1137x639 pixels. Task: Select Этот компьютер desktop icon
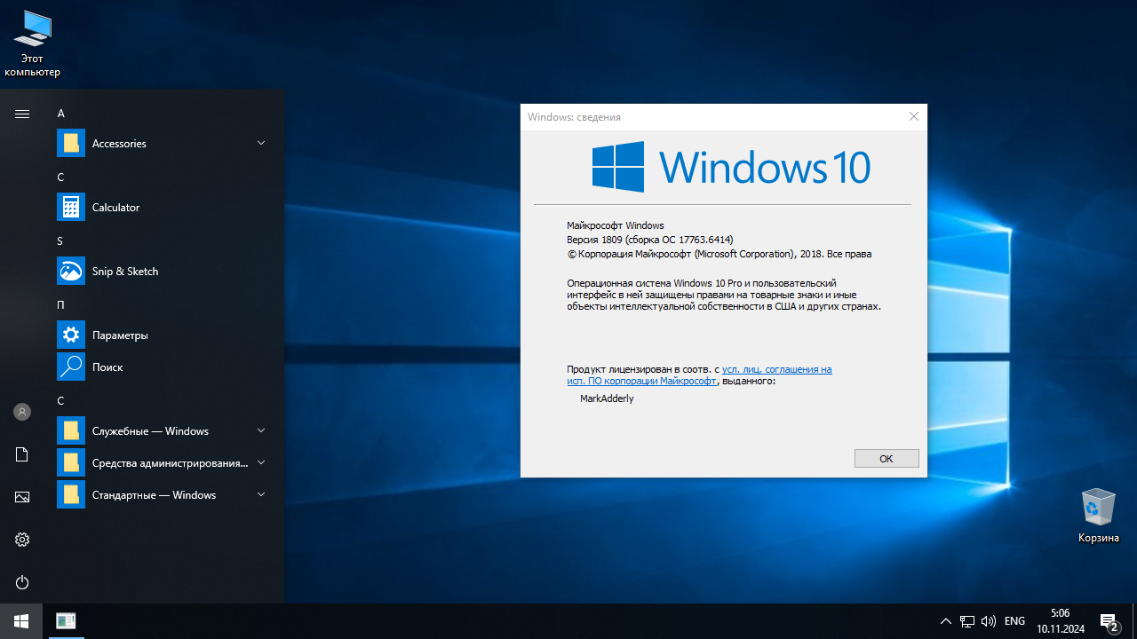click(33, 43)
